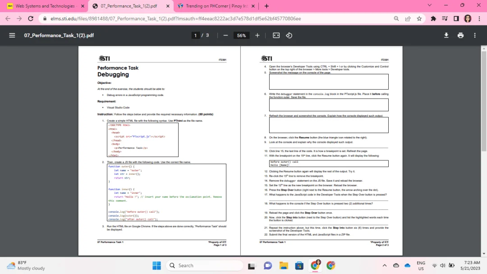The image size is (487, 274).
Task: Share this page using share icon
Action: pyautogui.click(x=408, y=18)
